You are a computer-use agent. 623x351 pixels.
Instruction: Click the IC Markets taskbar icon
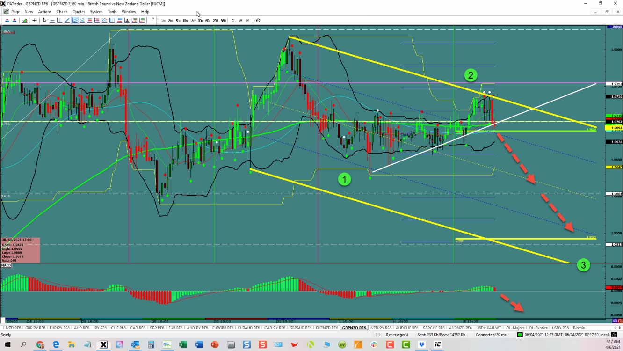pyautogui.click(x=438, y=345)
